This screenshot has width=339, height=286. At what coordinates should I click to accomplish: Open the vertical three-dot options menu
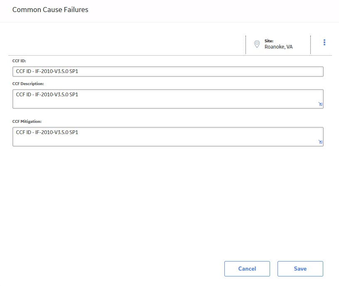click(324, 42)
